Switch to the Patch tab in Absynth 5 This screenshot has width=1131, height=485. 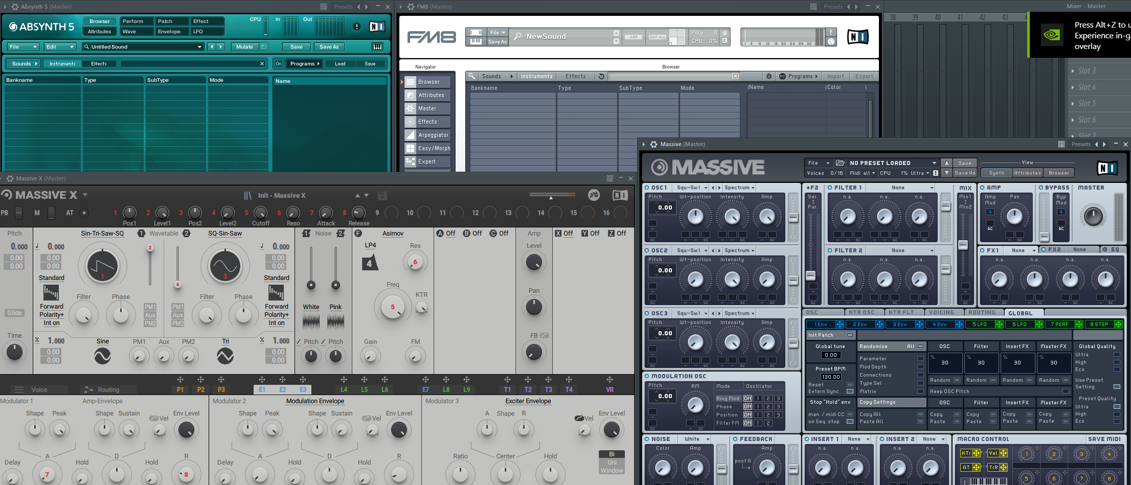pos(171,21)
